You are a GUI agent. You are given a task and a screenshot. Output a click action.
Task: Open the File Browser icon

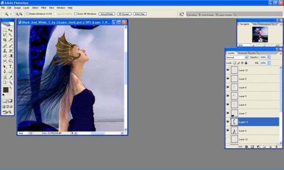[181, 14]
